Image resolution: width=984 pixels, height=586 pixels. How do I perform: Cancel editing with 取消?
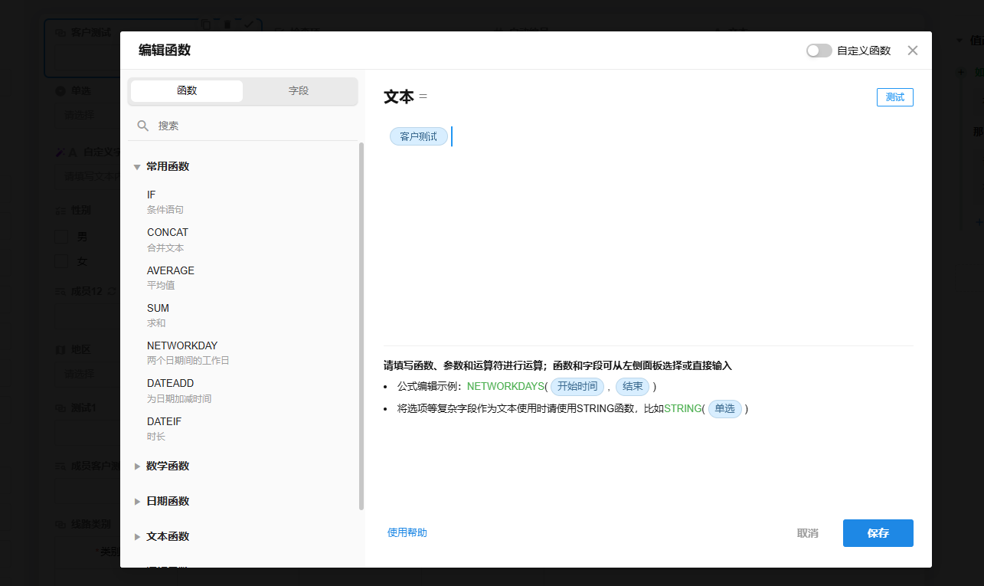click(807, 533)
